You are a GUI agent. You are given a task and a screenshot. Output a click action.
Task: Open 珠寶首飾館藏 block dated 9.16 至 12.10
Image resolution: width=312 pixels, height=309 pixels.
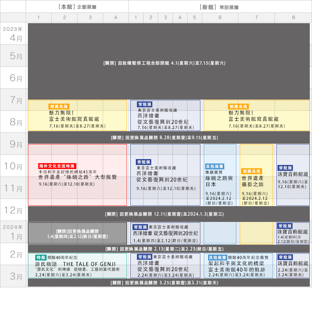293,175
